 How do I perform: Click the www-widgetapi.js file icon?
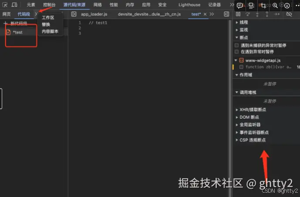coord(242,60)
